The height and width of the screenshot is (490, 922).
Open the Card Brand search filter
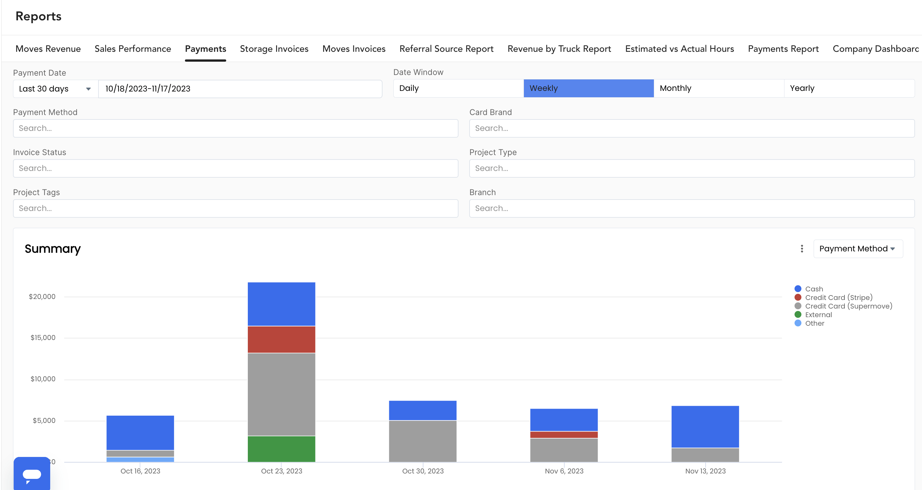point(692,128)
